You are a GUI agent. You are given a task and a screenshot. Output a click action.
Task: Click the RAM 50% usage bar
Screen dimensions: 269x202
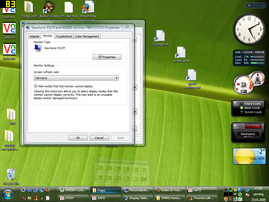pos(257,63)
